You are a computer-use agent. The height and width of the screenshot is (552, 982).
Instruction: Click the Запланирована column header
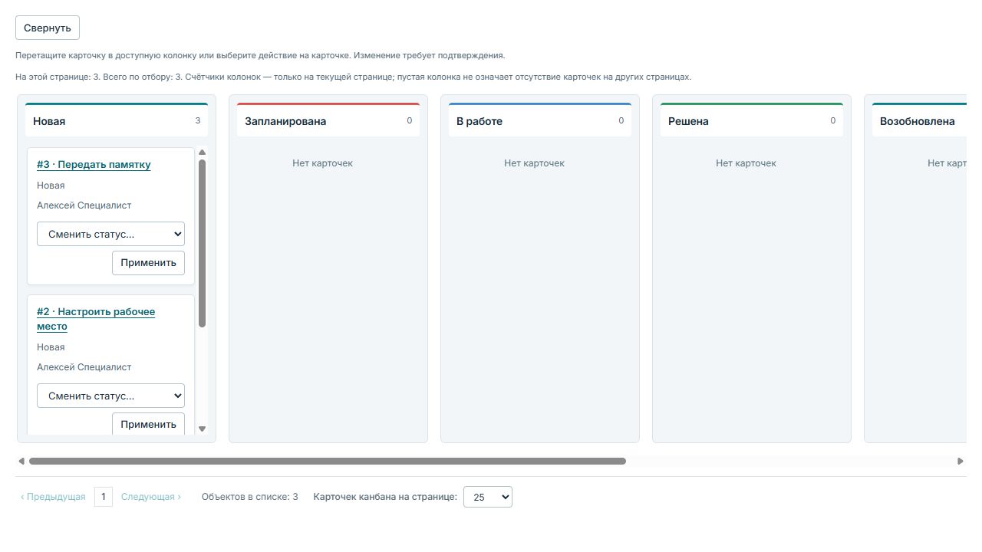pos(328,120)
